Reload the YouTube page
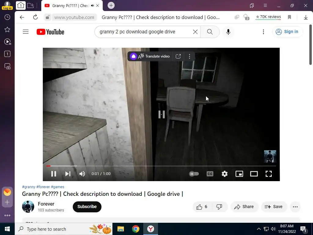The width and height of the screenshot is (313, 235). click(x=35, y=17)
